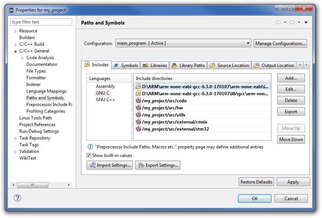
Task: Click the type filter text field
Action: tap(42, 22)
